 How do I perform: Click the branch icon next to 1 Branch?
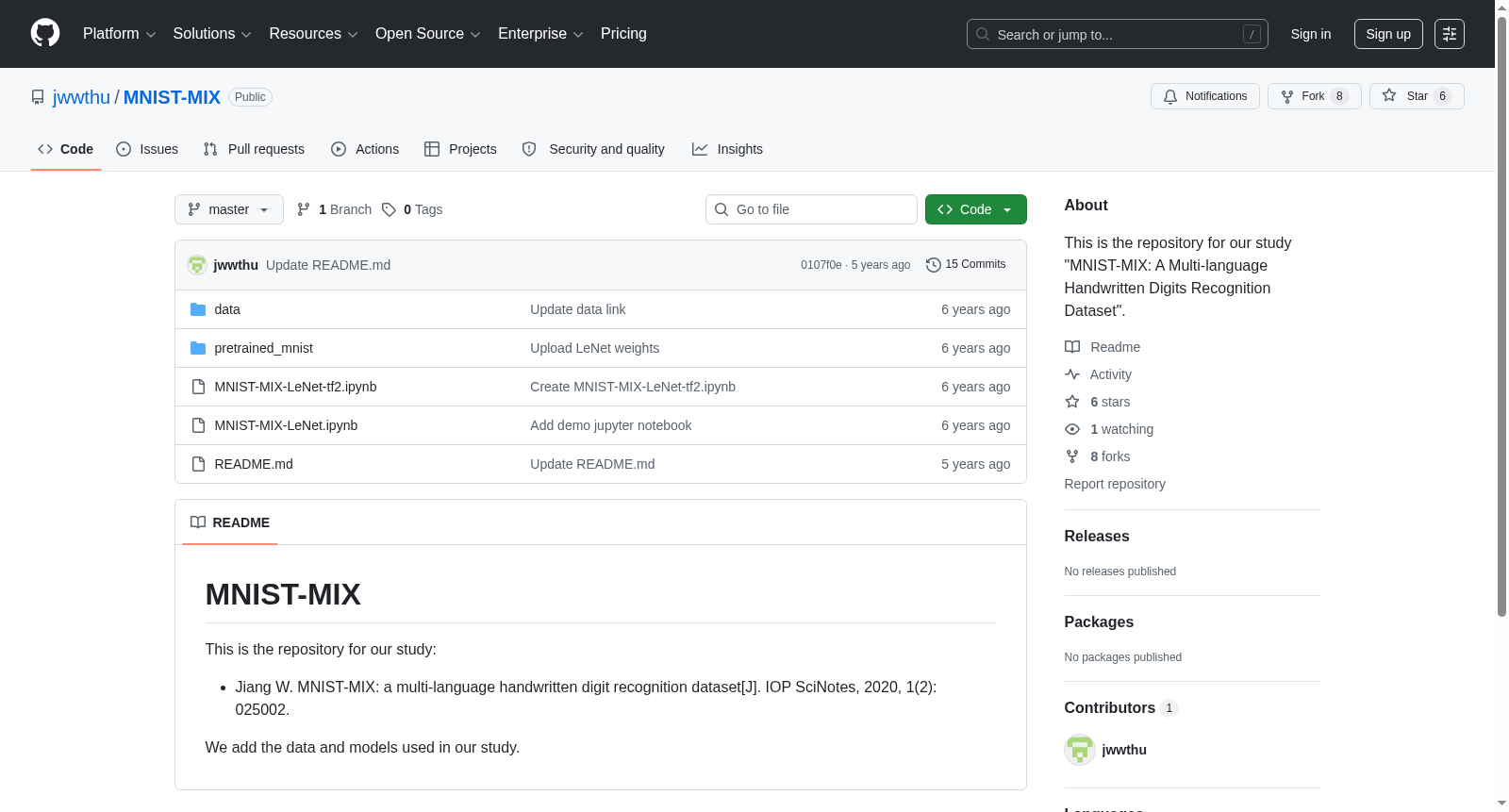coord(304,209)
